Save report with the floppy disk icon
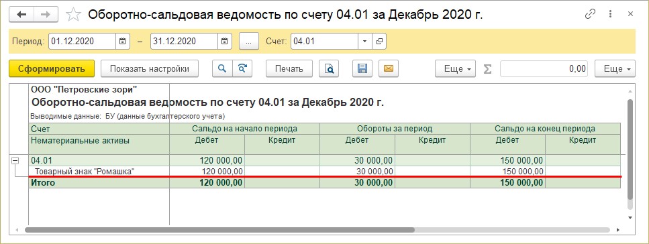This screenshot has height=244, width=649. (x=362, y=68)
